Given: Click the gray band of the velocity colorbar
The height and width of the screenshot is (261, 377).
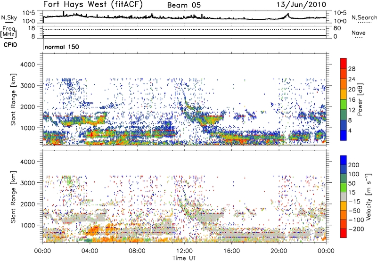Looking at the screenshot, I should pyautogui.click(x=344, y=196).
